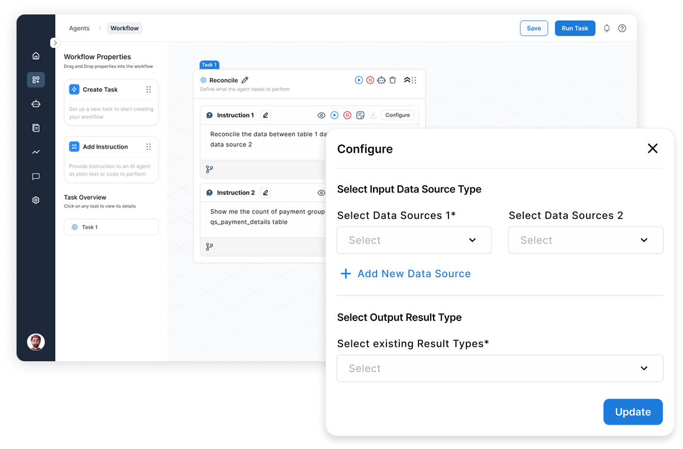Open the robot Agents icon in sidebar
This screenshot has height=449, width=683.
point(36,104)
